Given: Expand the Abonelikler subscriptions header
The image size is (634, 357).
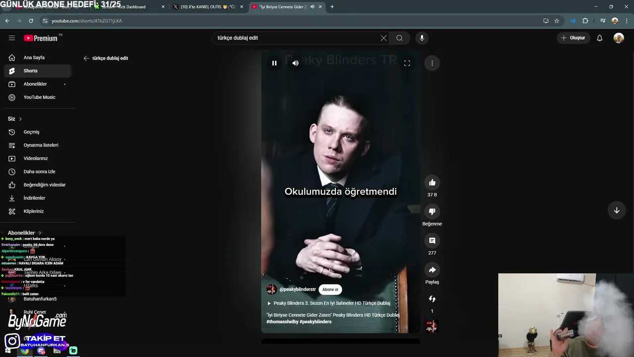Looking at the screenshot, I should pyautogui.click(x=25, y=233).
